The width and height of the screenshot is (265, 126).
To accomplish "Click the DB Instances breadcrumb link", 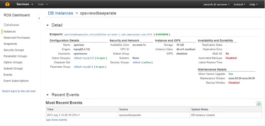I will pyautogui.click(x=61, y=13).
